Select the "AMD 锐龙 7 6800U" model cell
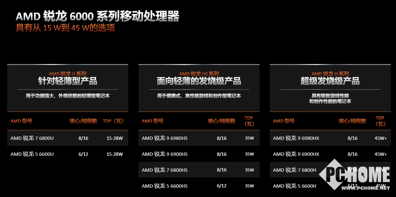This screenshot has width=396, height=197. [x=32, y=138]
